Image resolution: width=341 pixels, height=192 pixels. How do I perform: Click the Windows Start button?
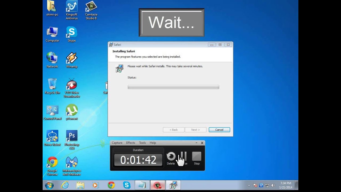[x=50, y=185]
